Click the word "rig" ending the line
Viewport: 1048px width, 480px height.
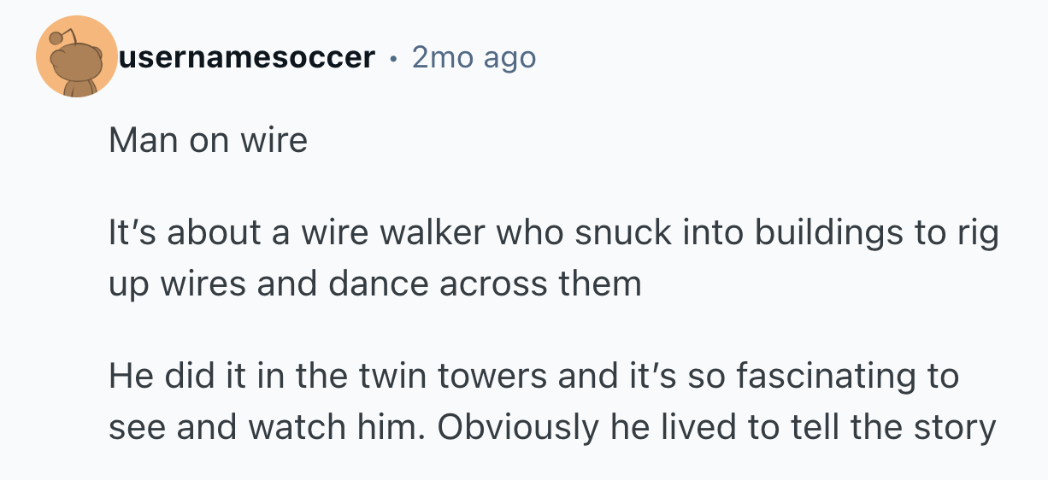click(979, 235)
